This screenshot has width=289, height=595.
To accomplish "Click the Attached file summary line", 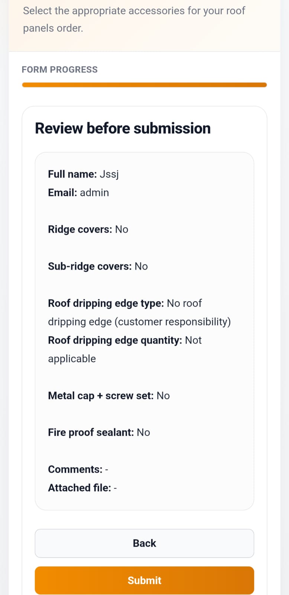I will (82, 488).
